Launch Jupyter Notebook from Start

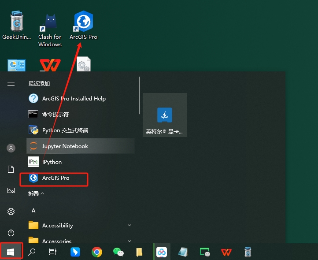81,146
